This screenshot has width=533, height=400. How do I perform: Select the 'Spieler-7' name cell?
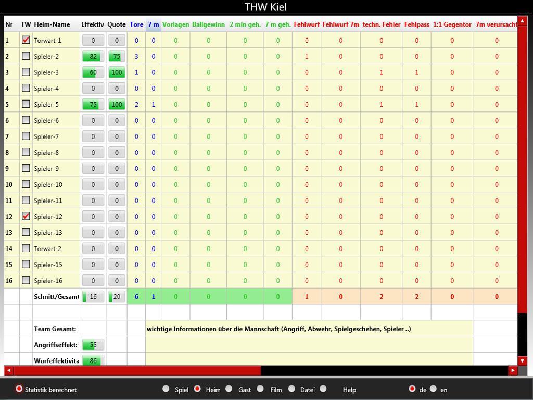point(56,136)
